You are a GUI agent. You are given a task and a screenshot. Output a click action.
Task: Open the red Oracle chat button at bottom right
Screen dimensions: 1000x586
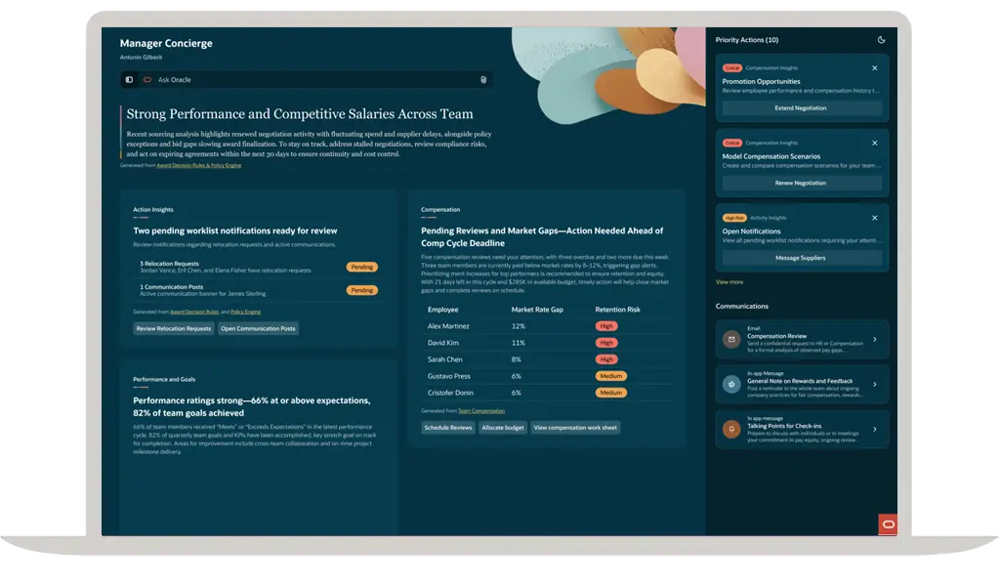click(888, 524)
